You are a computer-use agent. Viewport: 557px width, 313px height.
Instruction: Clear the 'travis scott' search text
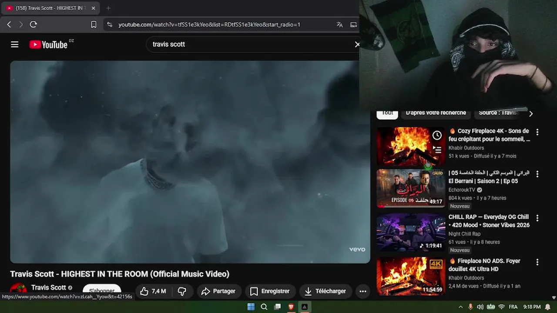point(357,44)
